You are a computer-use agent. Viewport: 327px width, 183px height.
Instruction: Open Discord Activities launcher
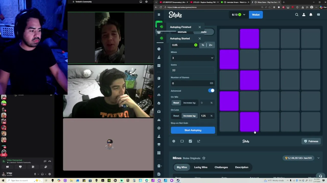click(x=33, y=167)
